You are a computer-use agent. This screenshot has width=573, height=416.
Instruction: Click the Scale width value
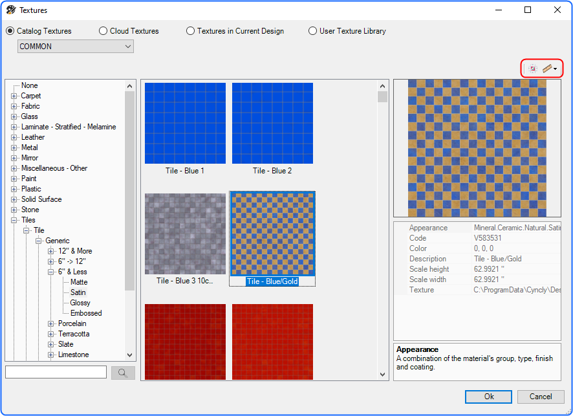489,279
